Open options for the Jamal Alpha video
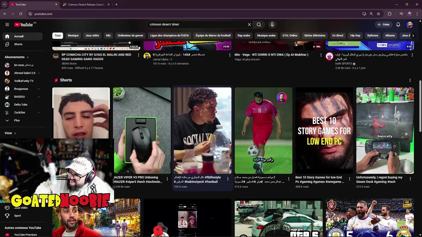This screenshot has width=422, height=237. [x=230, y=55]
